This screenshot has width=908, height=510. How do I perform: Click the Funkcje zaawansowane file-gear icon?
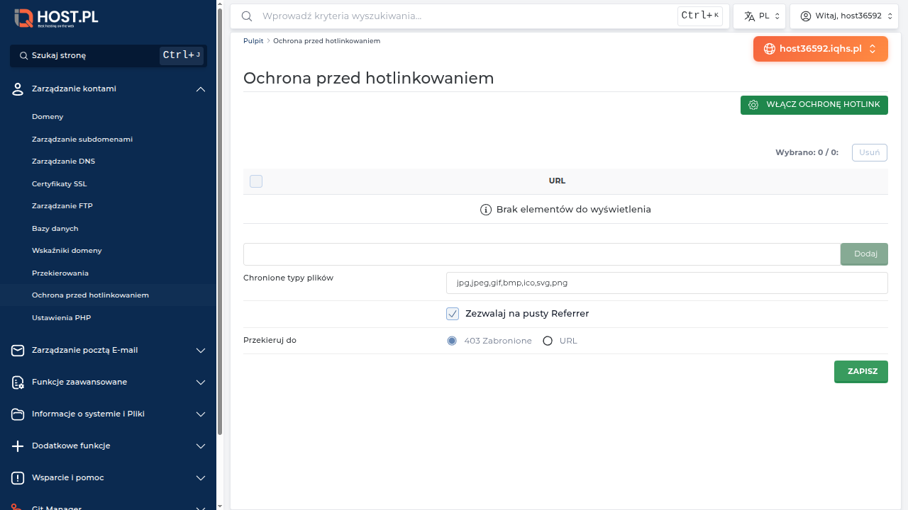[x=18, y=382]
